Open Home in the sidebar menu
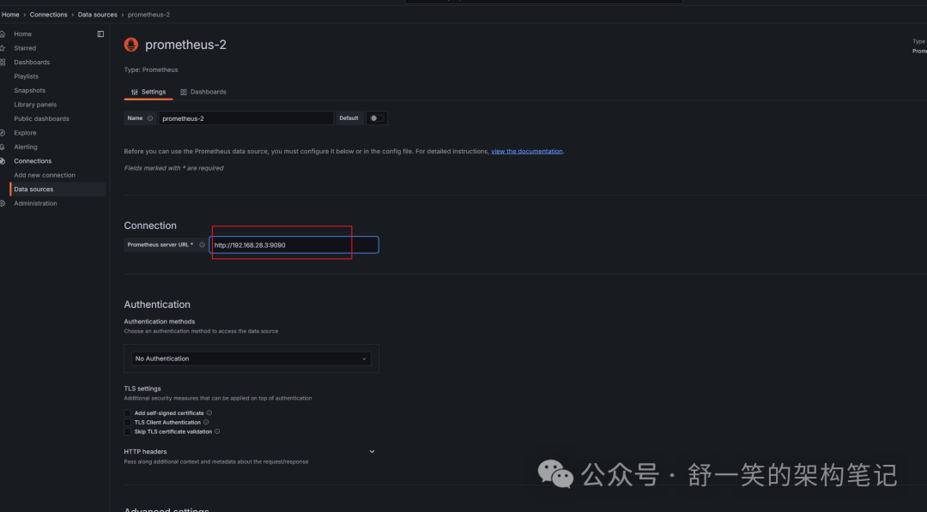Screen dimensions: 927x512 (x=23, y=33)
